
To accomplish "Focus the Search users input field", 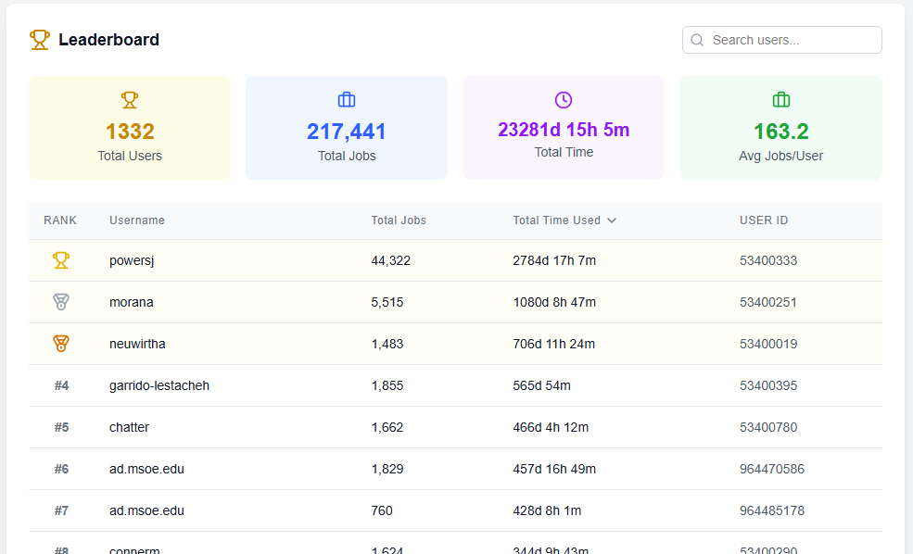I will [793, 40].
